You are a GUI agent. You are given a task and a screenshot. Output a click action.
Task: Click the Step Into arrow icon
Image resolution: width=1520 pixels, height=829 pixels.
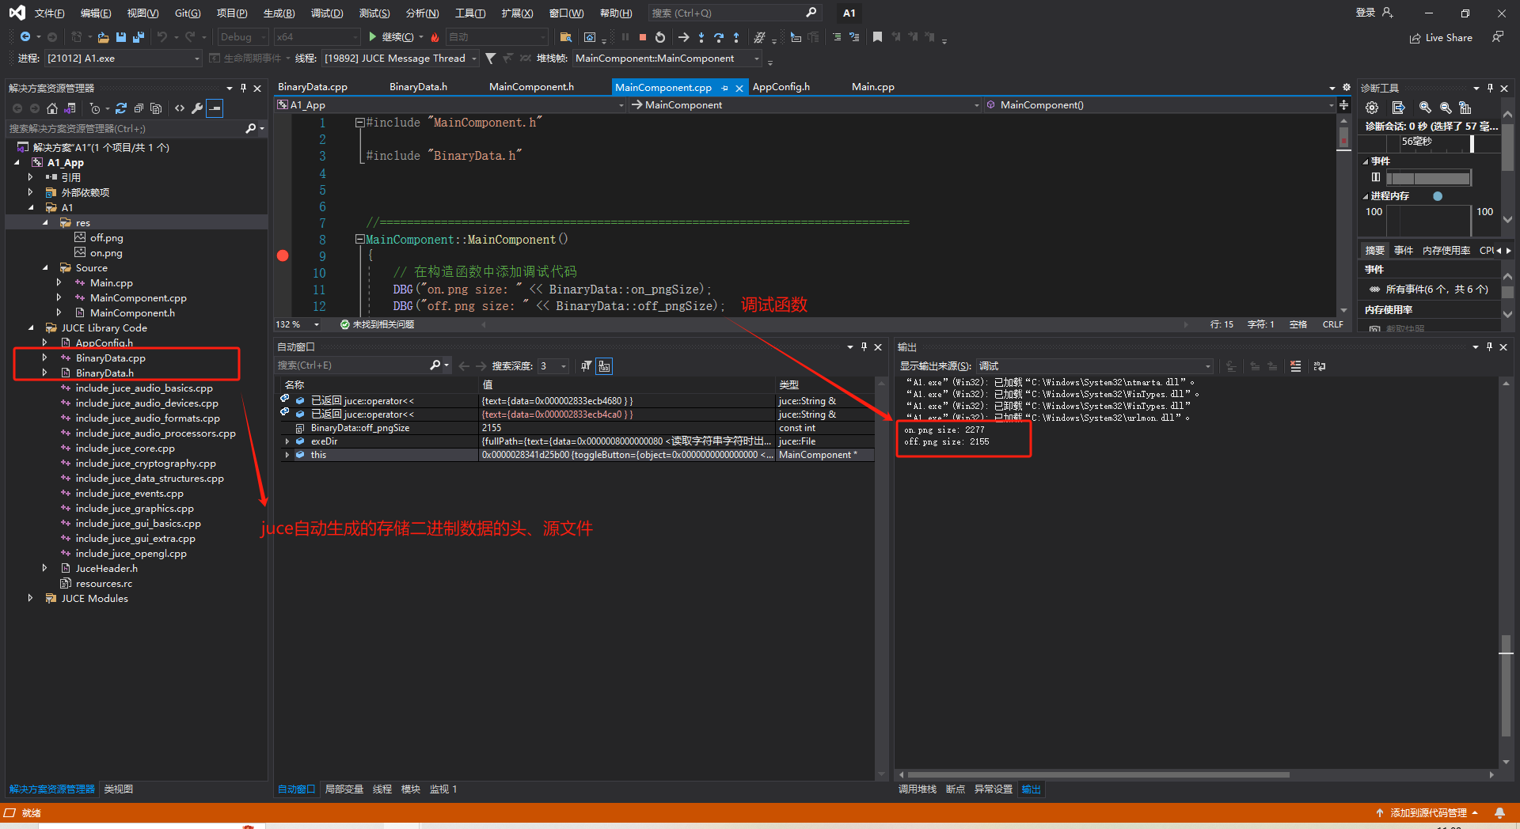(701, 37)
